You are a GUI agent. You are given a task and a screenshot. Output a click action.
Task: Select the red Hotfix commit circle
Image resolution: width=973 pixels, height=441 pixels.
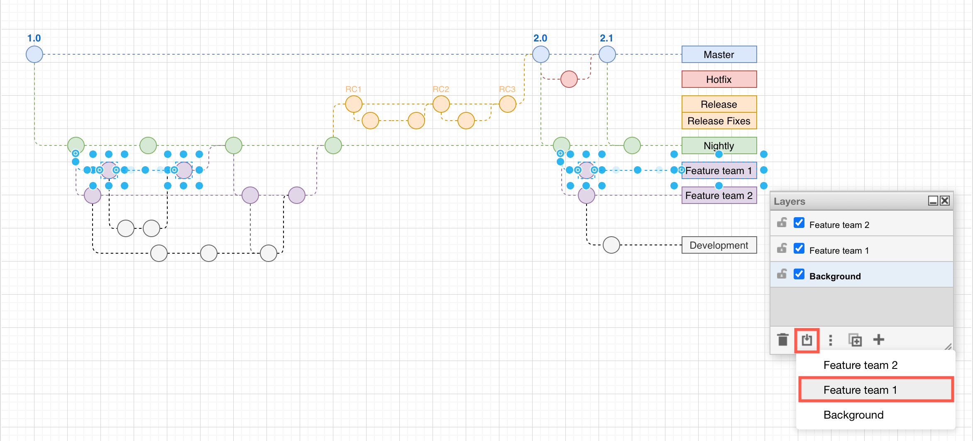pos(569,79)
